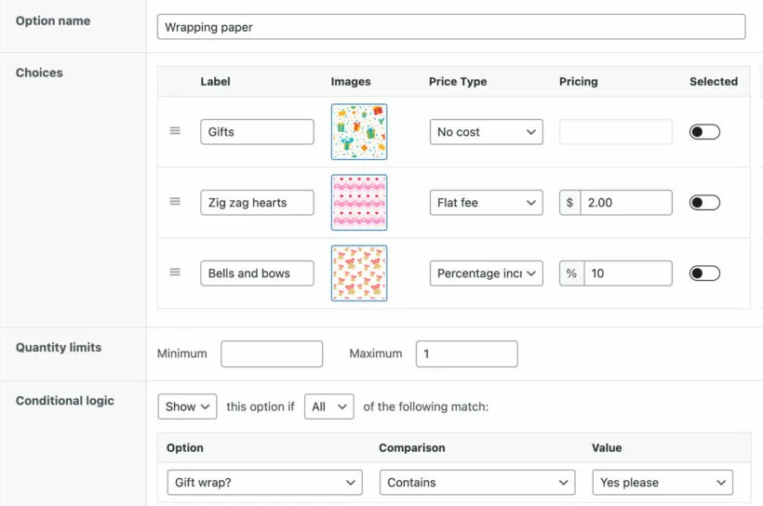Enable Selected switch for Zig zag hearts
The height and width of the screenshot is (506, 763).
click(704, 203)
